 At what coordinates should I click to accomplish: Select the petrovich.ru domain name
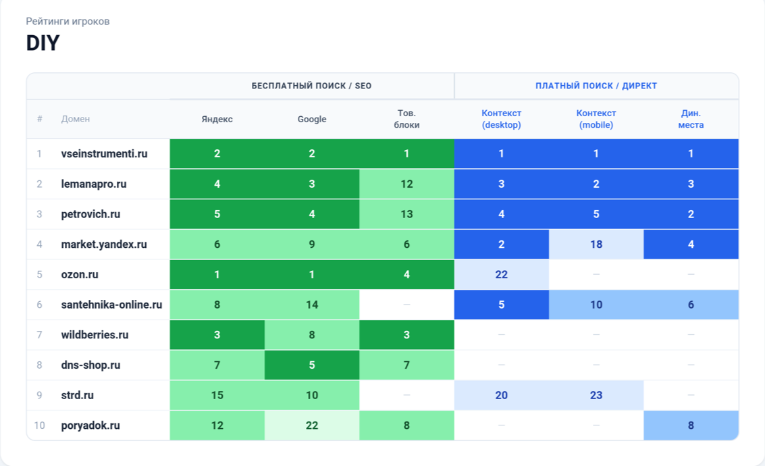(x=90, y=214)
